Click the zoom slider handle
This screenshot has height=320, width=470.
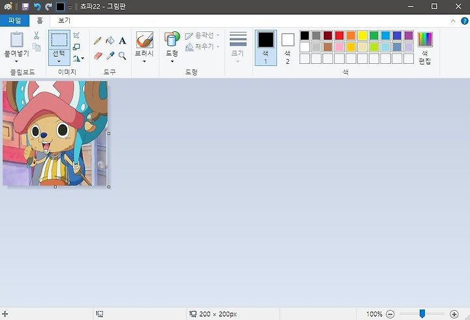422,313
